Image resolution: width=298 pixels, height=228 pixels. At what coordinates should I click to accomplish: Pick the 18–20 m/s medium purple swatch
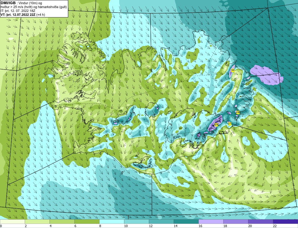[236, 221]
